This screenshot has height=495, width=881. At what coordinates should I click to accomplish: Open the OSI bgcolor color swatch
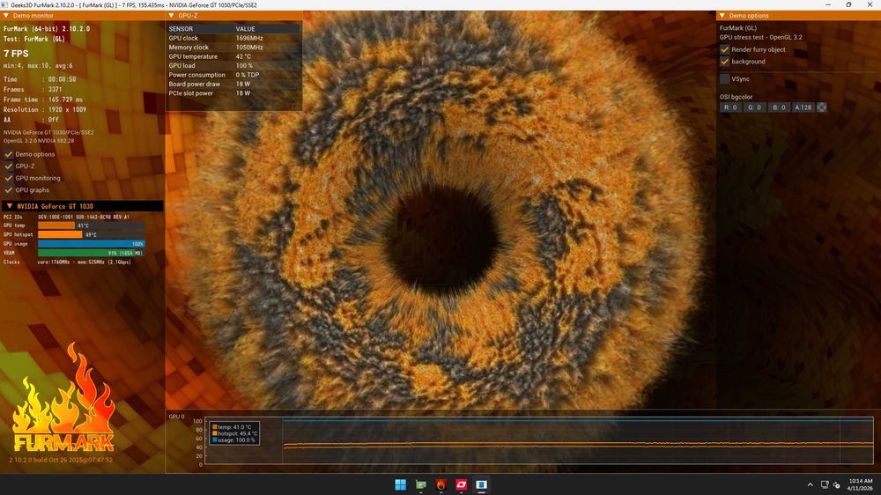pyautogui.click(x=821, y=107)
